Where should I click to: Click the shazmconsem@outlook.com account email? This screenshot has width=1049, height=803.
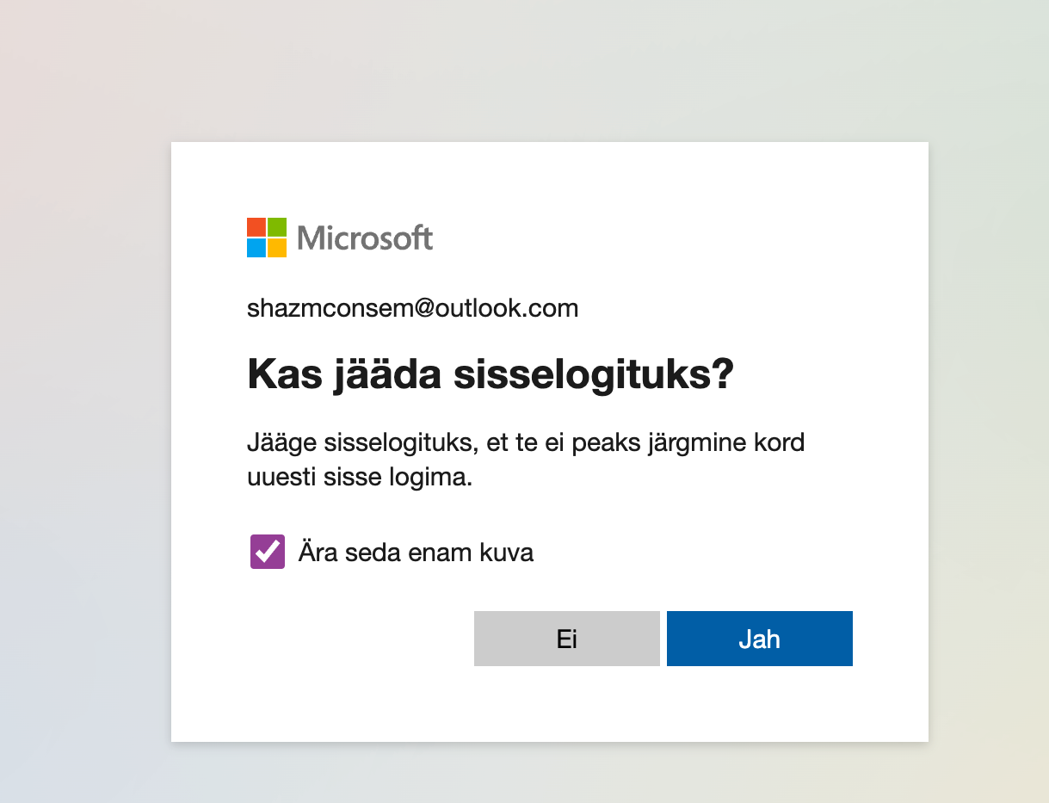point(412,308)
